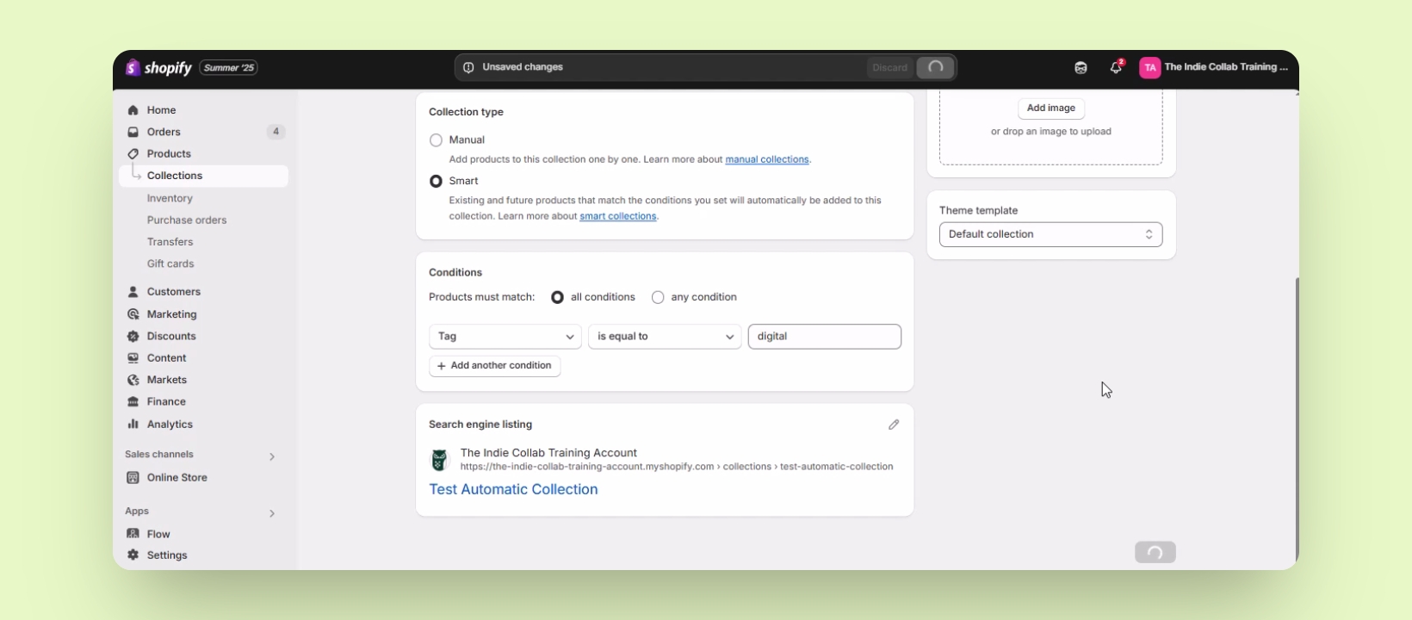Open Collections in the sidebar
Image resolution: width=1412 pixels, height=620 pixels.
[203, 176]
